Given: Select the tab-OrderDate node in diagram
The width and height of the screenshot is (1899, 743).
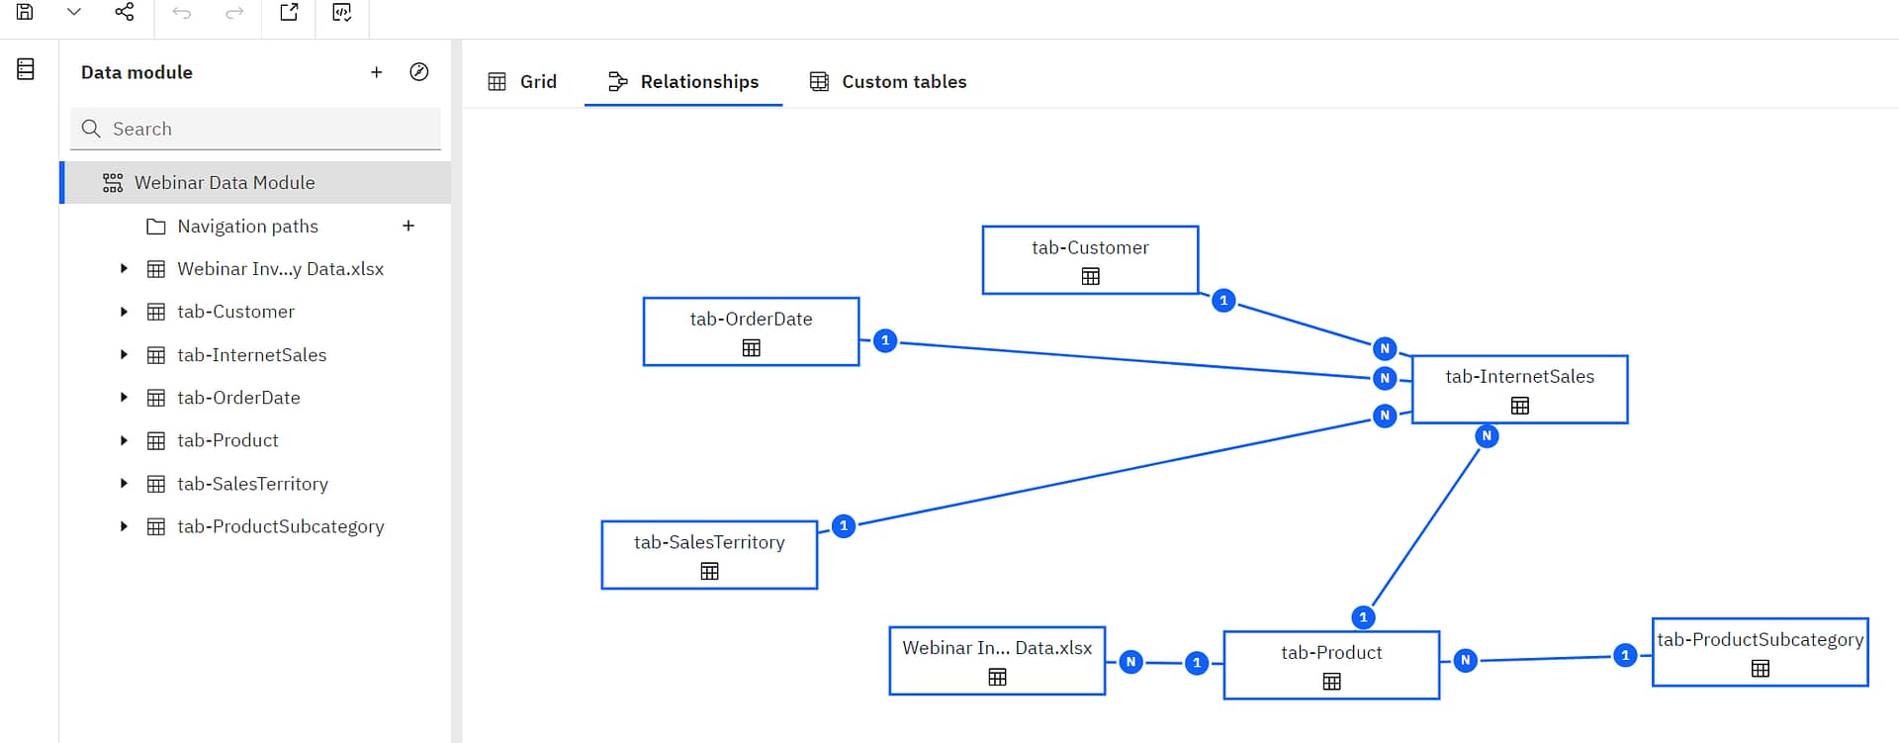Looking at the screenshot, I should [751, 331].
